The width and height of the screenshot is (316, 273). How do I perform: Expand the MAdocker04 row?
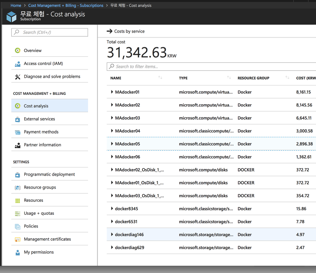pos(112,131)
